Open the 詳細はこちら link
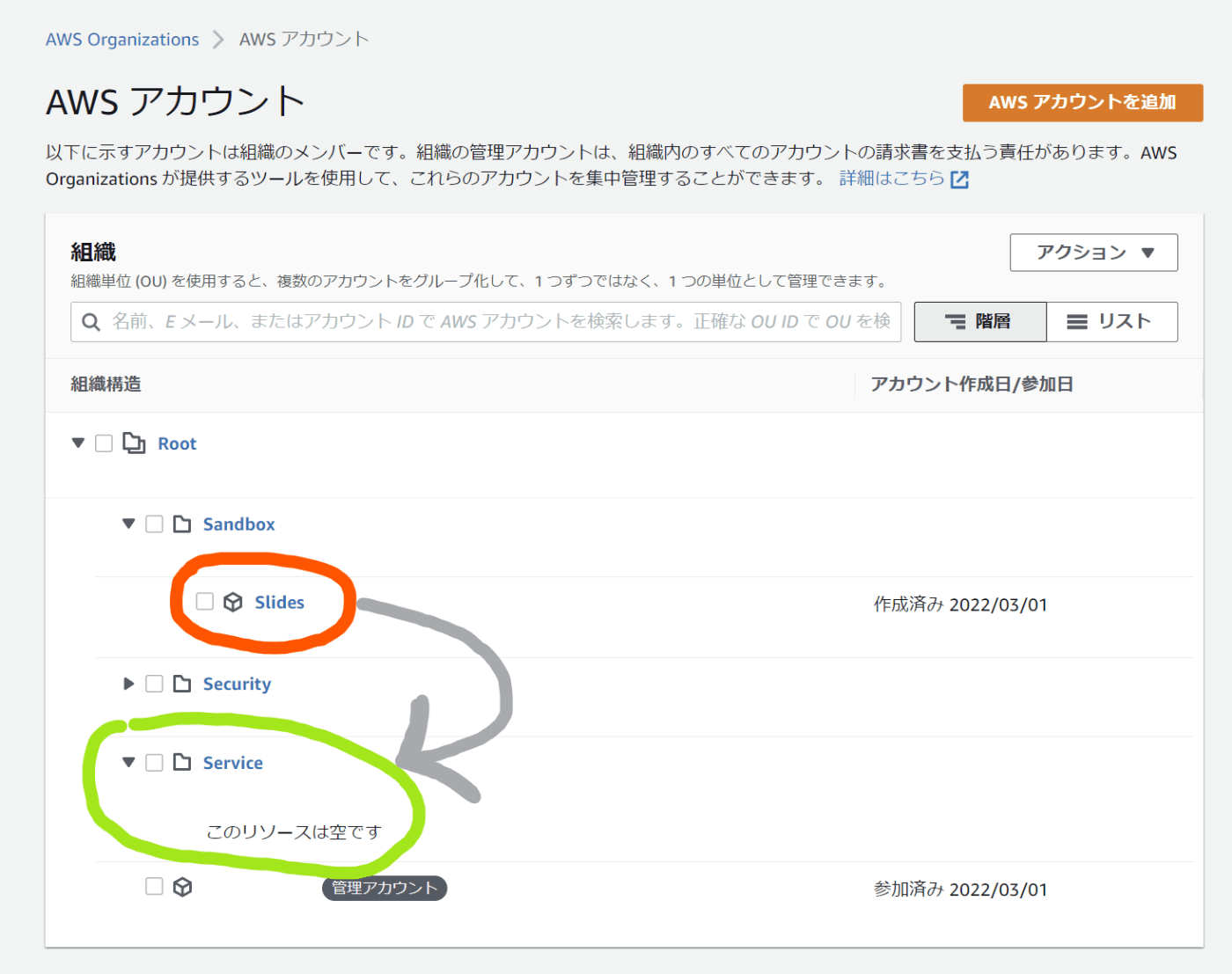 (x=892, y=179)
